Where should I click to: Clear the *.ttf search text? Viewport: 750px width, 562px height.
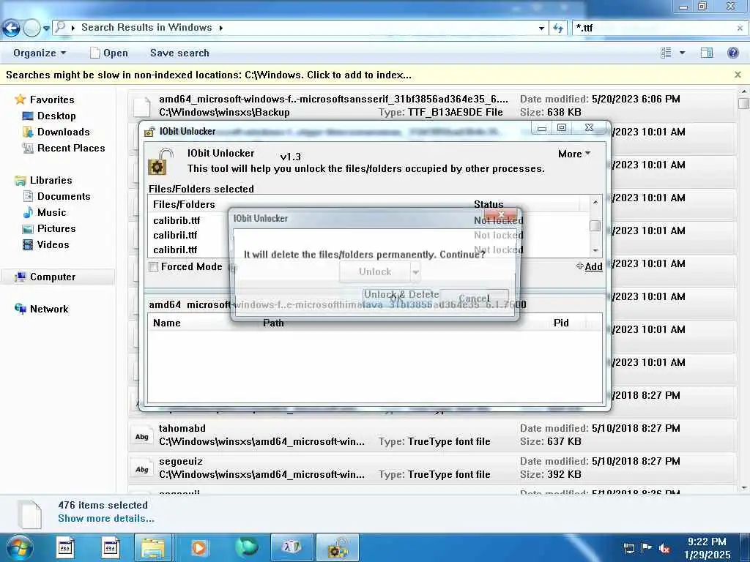(740, 29)
